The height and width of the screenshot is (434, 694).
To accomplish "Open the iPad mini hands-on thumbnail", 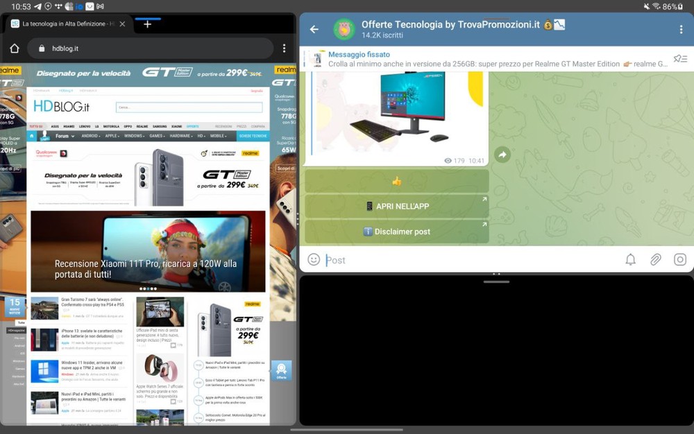I will tap(160, 311).
